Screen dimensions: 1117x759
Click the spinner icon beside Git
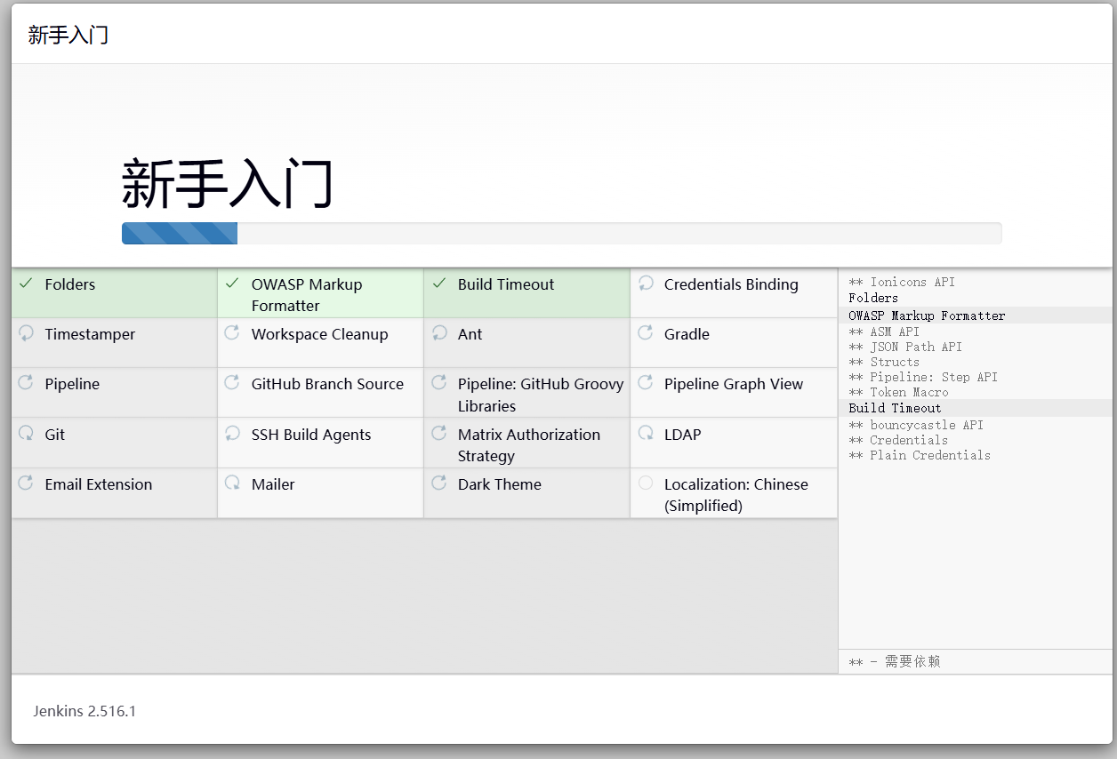point(27,434)
